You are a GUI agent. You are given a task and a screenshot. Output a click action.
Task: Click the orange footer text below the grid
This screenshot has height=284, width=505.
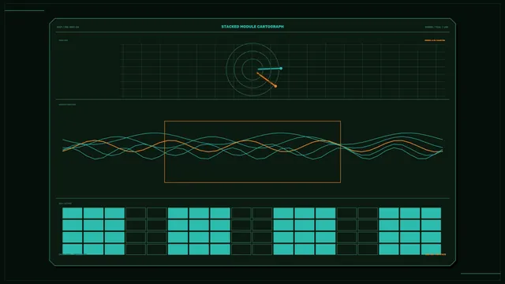(436, 255)
